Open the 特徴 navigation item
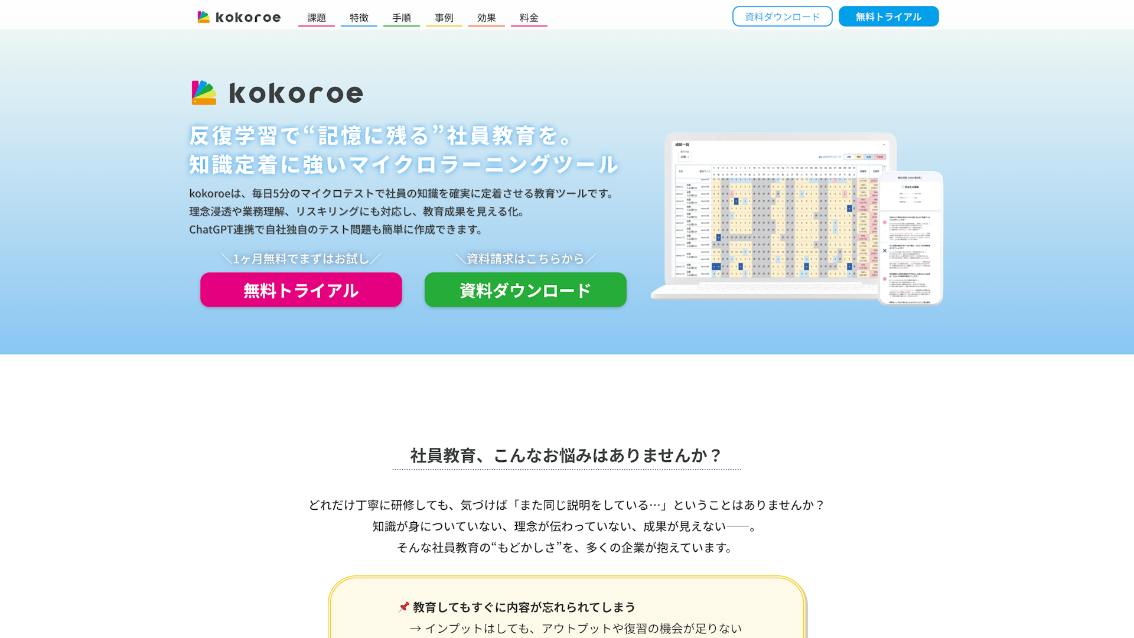 [x=359, y=18]
